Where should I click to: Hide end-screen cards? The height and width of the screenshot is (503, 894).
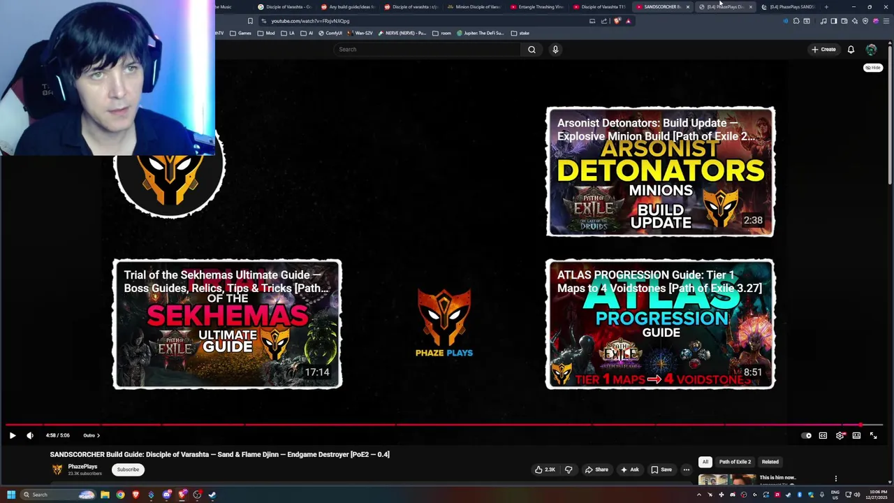[x=873, y=68]
